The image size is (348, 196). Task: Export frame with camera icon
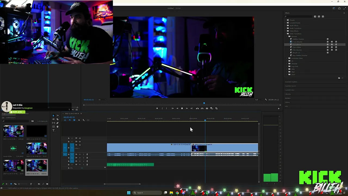(x=207, y=108)
